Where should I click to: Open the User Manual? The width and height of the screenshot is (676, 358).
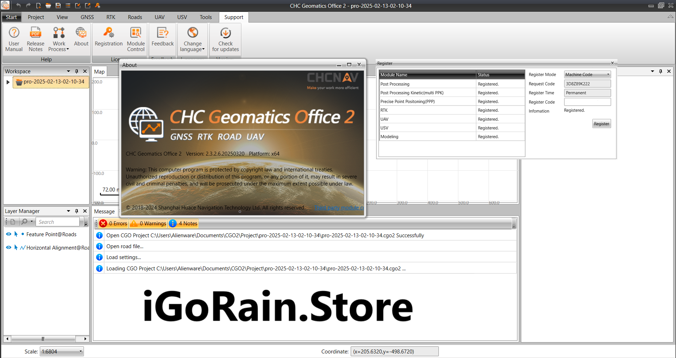pyautogui.click(x=14, y=39)
